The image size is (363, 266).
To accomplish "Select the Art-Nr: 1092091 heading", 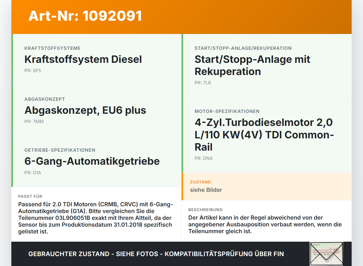I will (x=85, y=16).
